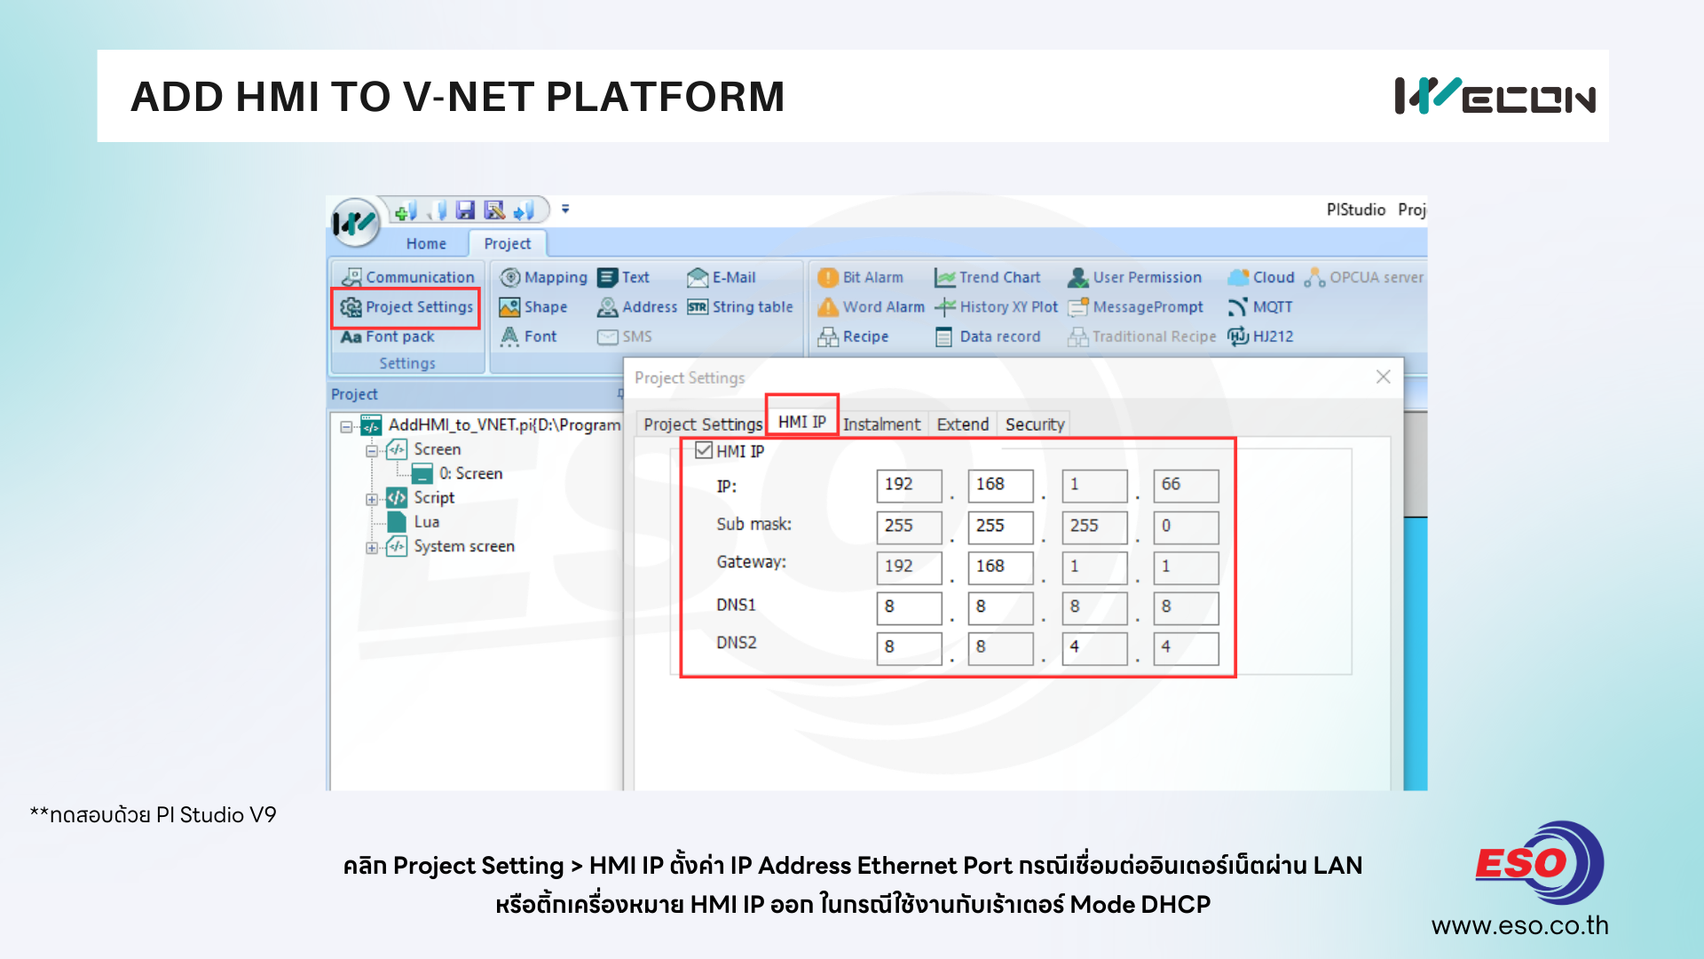Click the last IP octet field showing 66
Screen dimensions: 1704x959
pyautogui.click(x=1185, y=485)
